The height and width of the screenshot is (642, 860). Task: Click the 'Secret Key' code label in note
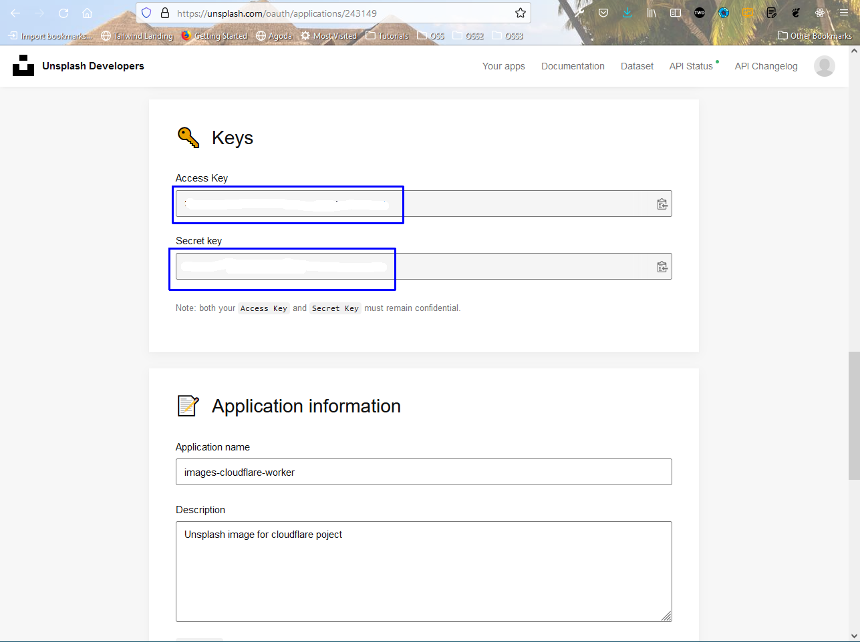335,308
